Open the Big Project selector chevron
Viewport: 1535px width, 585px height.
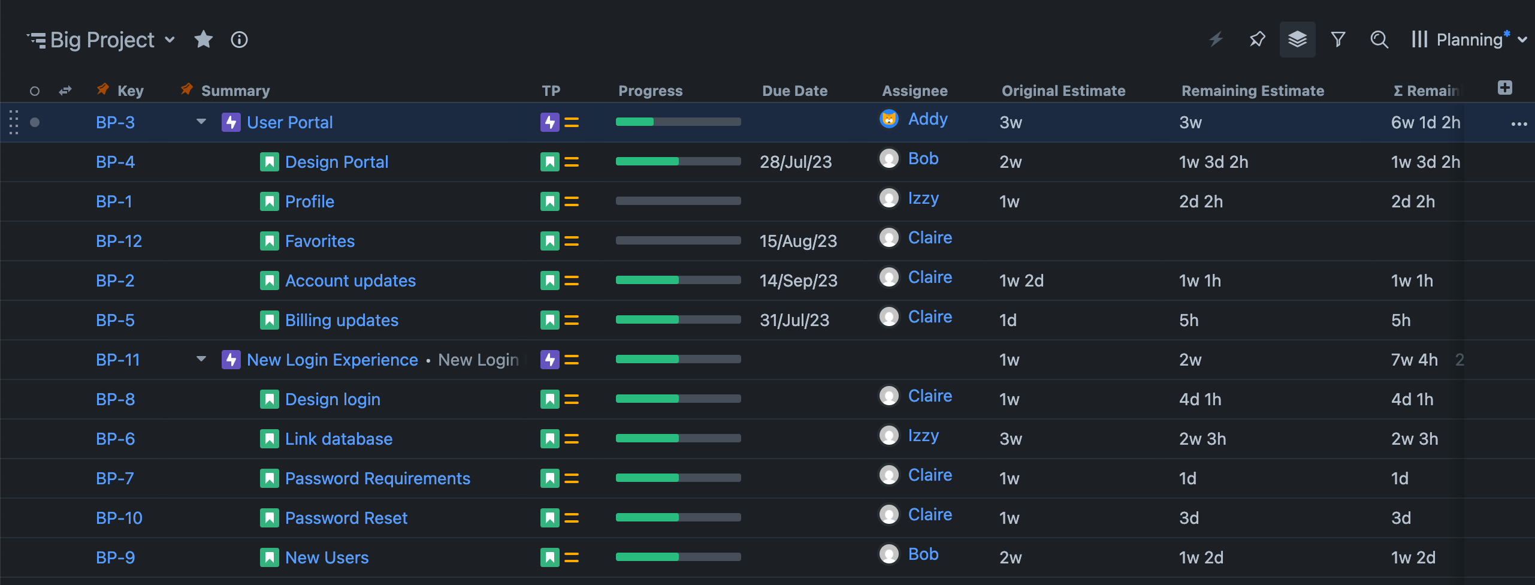click(x=171, y=40)
